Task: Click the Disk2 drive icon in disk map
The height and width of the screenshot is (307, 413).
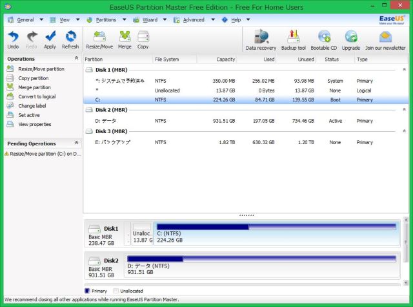Action: 94,261
